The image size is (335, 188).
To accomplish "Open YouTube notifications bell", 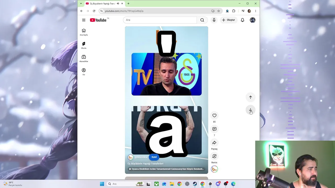I will [243, 20].
